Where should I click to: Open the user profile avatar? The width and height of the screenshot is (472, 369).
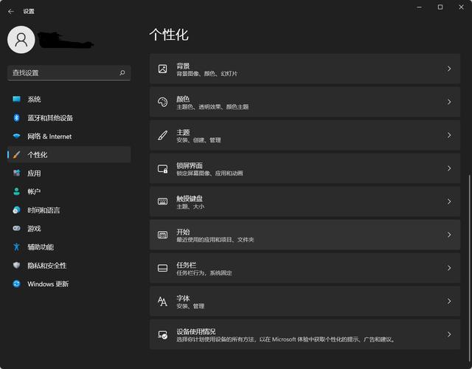[21, 39]
